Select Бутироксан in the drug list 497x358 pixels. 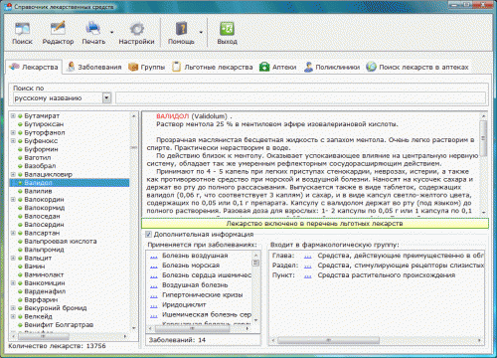coord(44,124)
